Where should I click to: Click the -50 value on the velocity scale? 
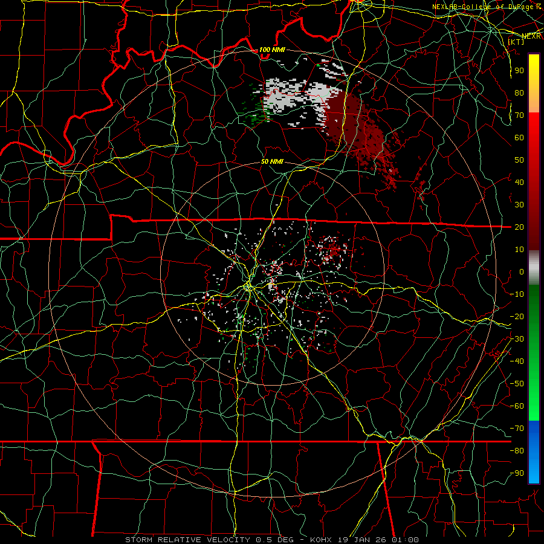pos(517,384)
